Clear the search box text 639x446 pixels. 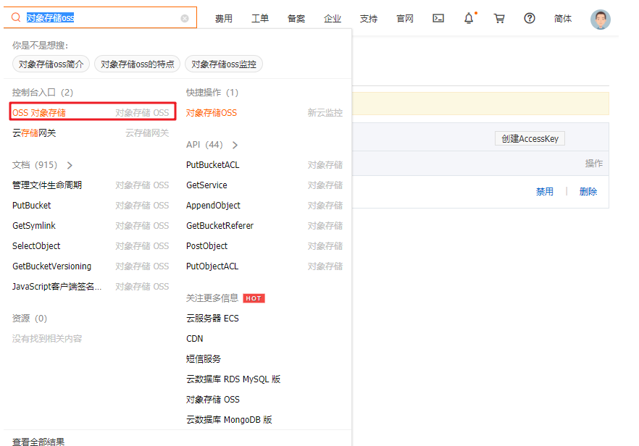185,18
